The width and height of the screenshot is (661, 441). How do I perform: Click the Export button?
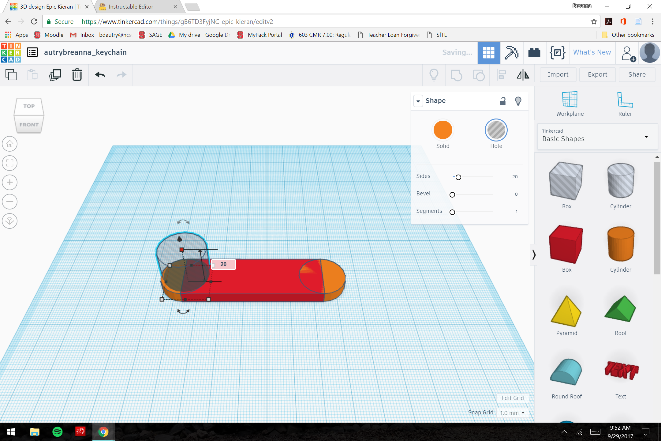[597, 74]
